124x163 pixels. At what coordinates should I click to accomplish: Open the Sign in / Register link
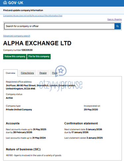(x=115, y=19)
